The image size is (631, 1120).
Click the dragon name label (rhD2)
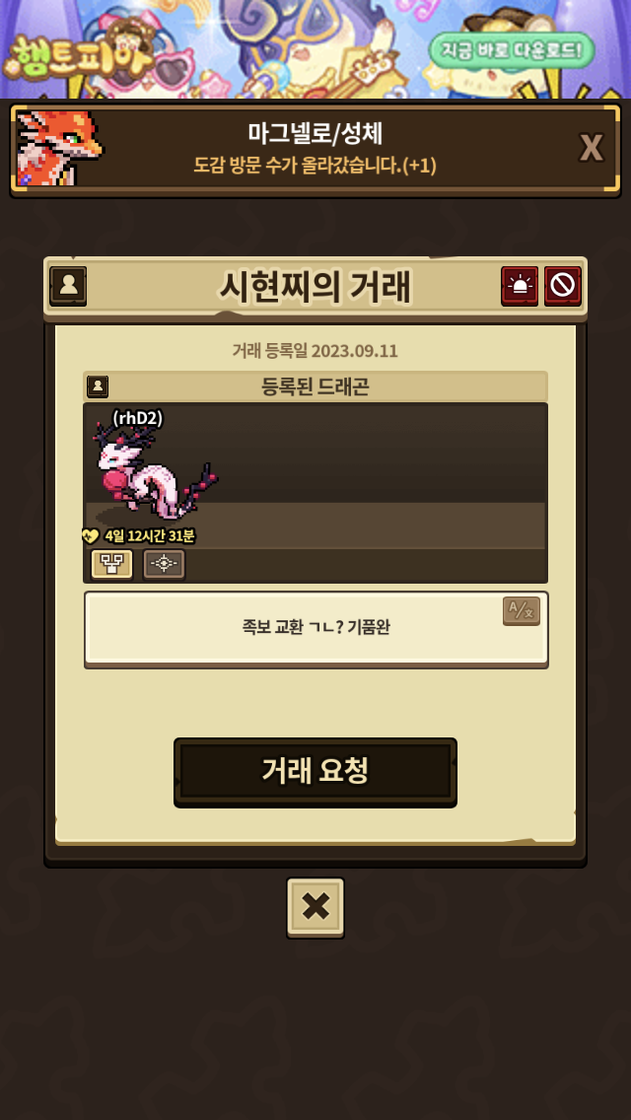click(x=138, y=419)
